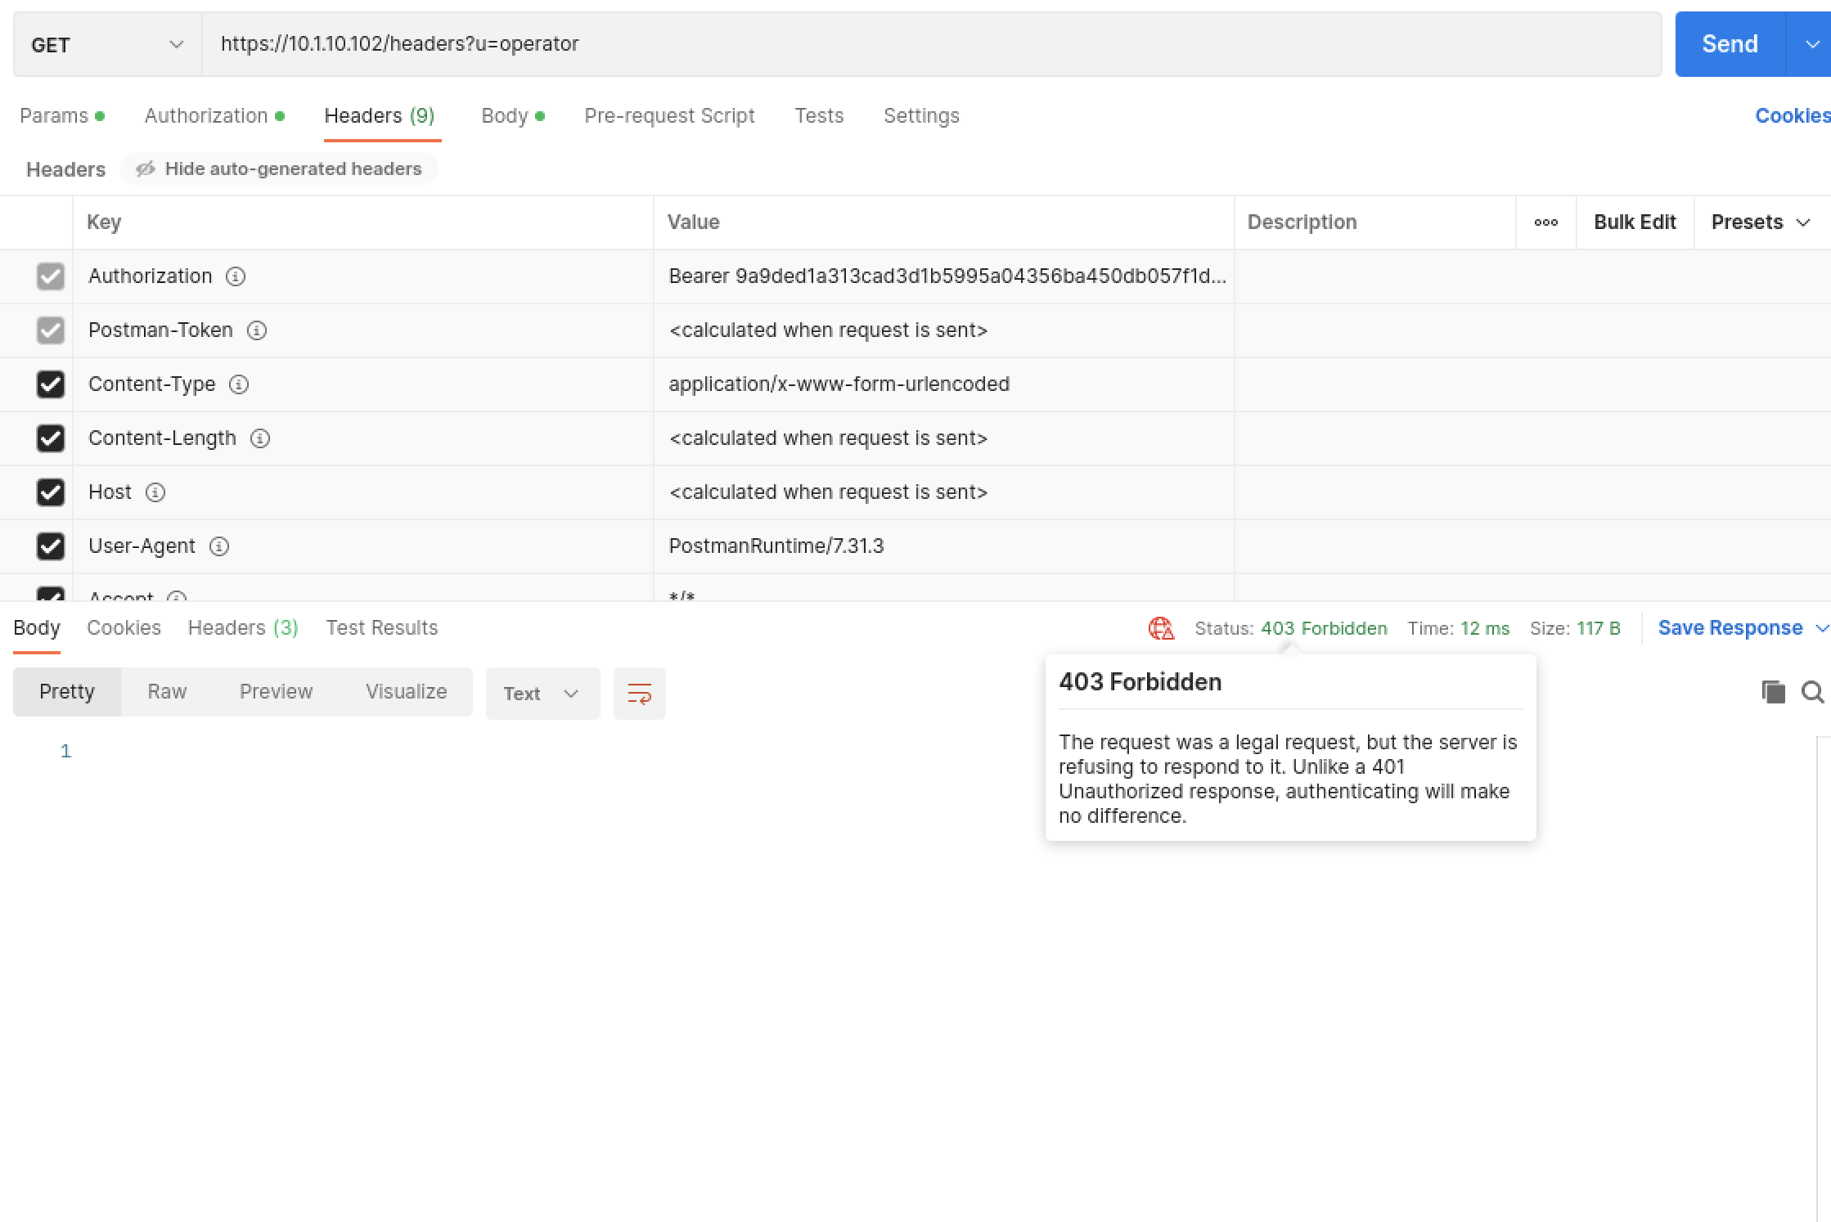Click the info icon beside Postman-Token
The width and height of the screenshot is (1831, 1222).
(x=257, y=330)
